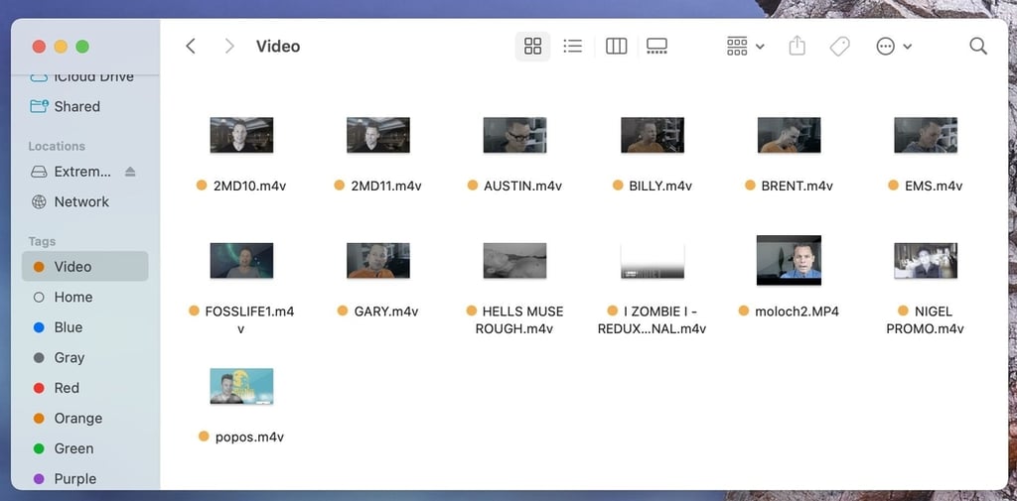
Task: Go back with the left chevron
Action: pyautogui.click(x=190, y=46)
